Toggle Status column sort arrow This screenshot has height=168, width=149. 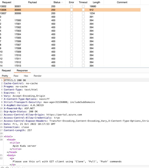click(x=62, y=2)
